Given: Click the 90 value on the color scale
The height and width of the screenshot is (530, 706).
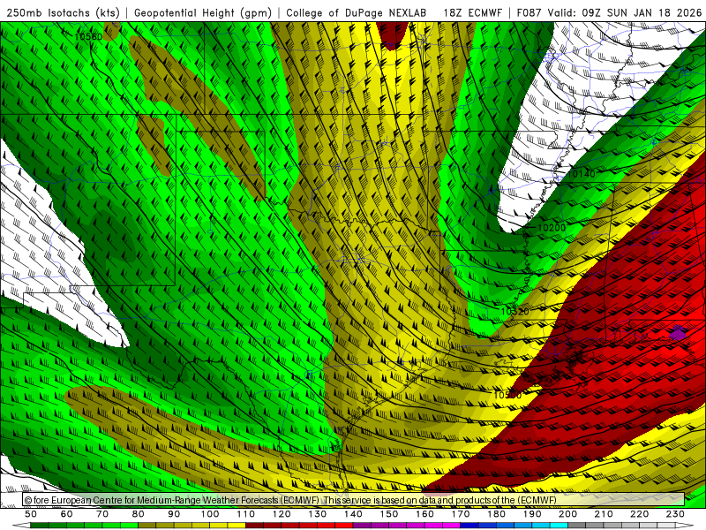Looking at the screenshot, I should (174, 514).
